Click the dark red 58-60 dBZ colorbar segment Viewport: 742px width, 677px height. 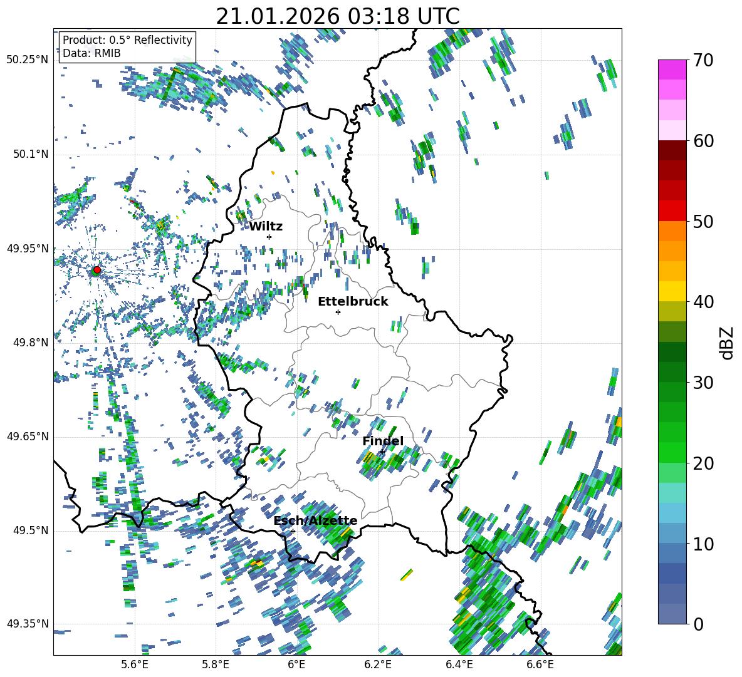tap(672, 150)
